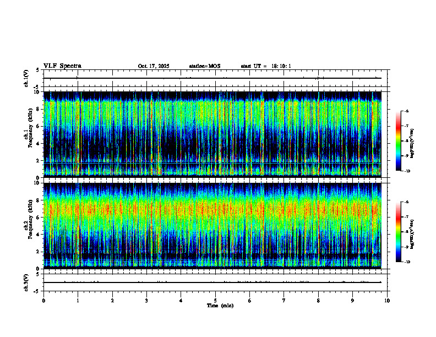Click the "-6" tick on ch.1 colorbar
The height and width of the screenshot is (337, 436).
(x=407, y=111)
